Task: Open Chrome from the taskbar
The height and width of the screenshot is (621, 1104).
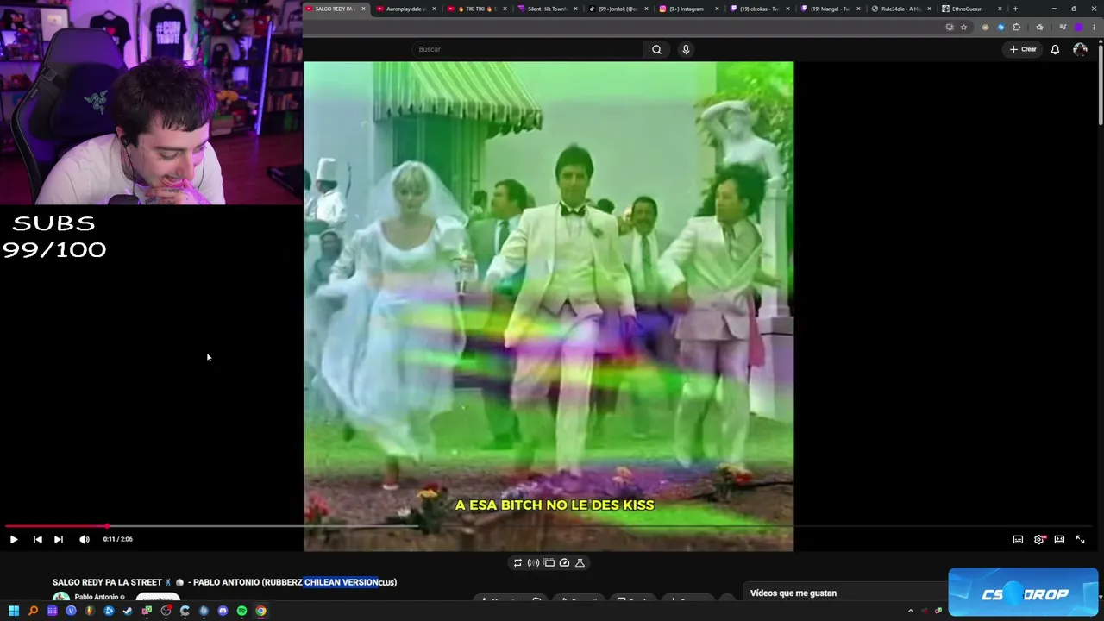Action: [260, 611]
